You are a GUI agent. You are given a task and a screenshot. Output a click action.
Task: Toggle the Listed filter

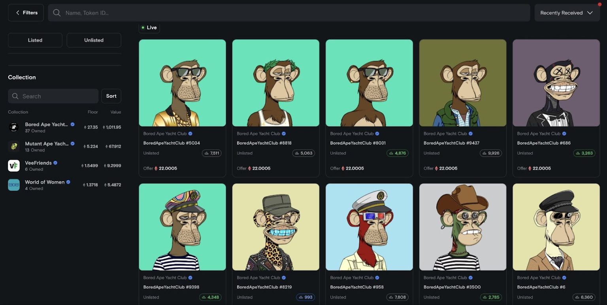point(35,40)
